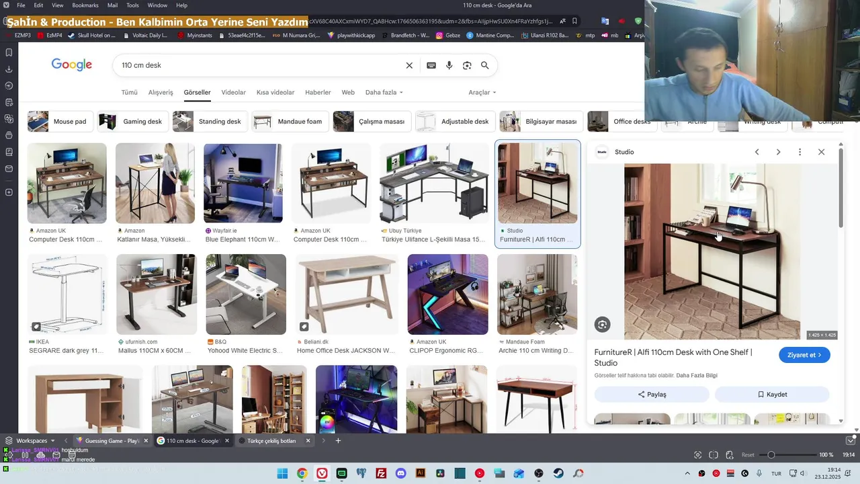This screenshot has width=860, height=484.
Task: Switch to Haberler results tab
Action: tap(318, 92)
